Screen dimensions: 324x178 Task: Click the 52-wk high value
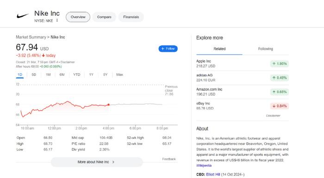click(x=167, y=138)
